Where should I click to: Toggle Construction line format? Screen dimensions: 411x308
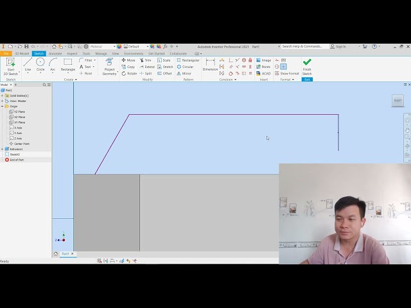277,60
